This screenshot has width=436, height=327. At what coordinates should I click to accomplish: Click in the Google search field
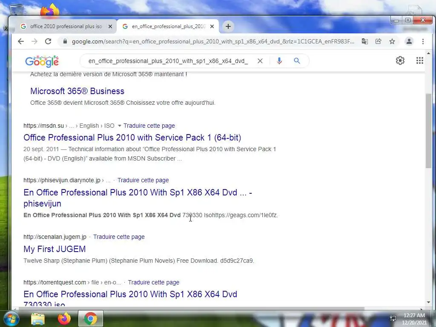click(168, 61)
